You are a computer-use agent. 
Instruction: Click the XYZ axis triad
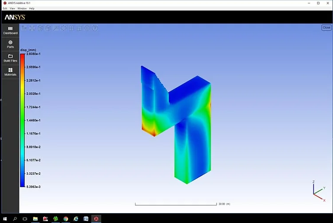click(x=318, y=191)
